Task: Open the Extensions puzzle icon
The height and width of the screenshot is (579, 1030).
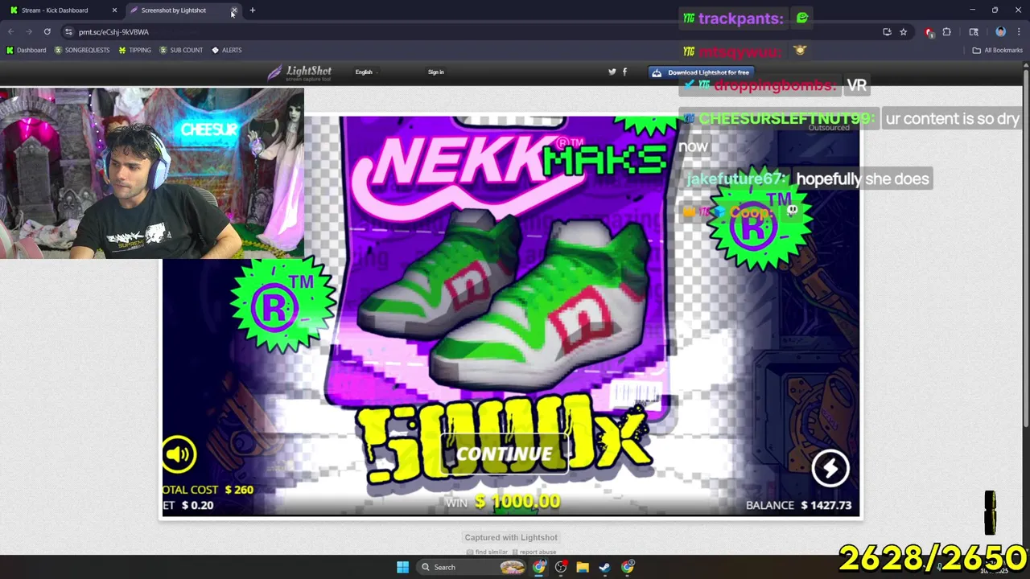Action: click(946, 32)
